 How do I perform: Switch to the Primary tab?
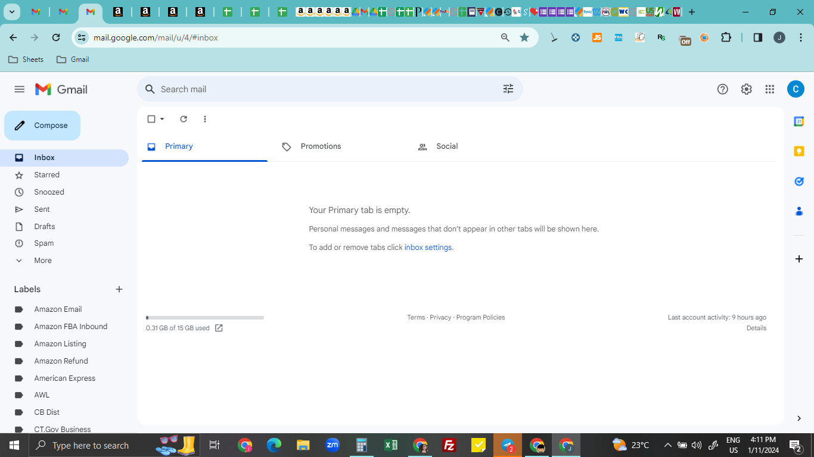pos(204,146)
